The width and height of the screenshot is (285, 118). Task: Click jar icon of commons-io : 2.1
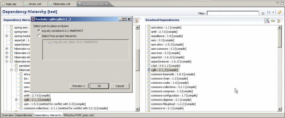pyautogui.click(x=149, y=108)
